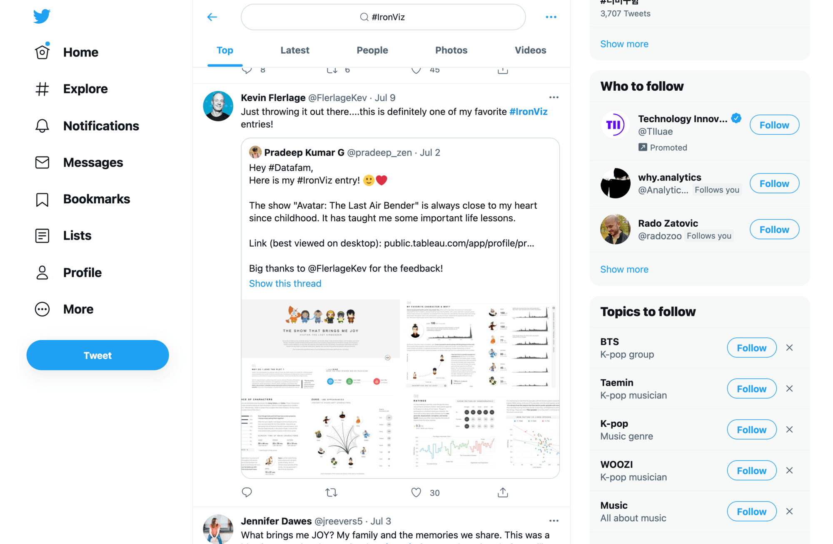
Task: Click the #IronViz search field
Action: pyautogui.click(x=383, y=17)
